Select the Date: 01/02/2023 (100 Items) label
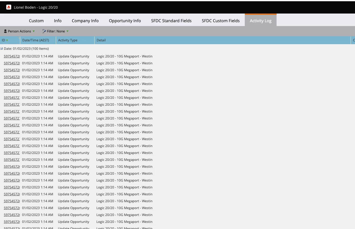Screen dimensions: 355x229 (x=26, y=49)
